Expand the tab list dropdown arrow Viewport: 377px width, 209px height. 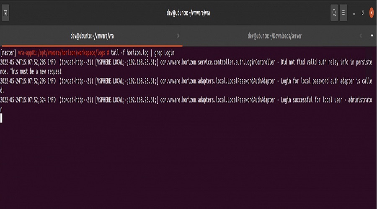point(372,36)
